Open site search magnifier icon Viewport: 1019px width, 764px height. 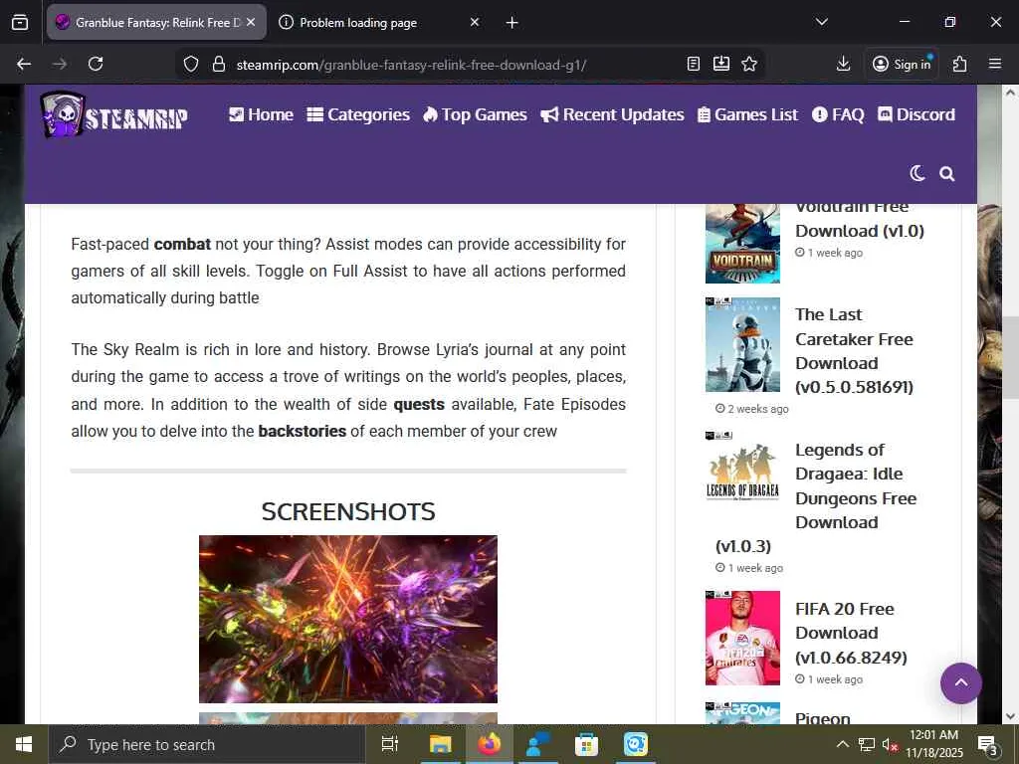click(x=947, y=173)
